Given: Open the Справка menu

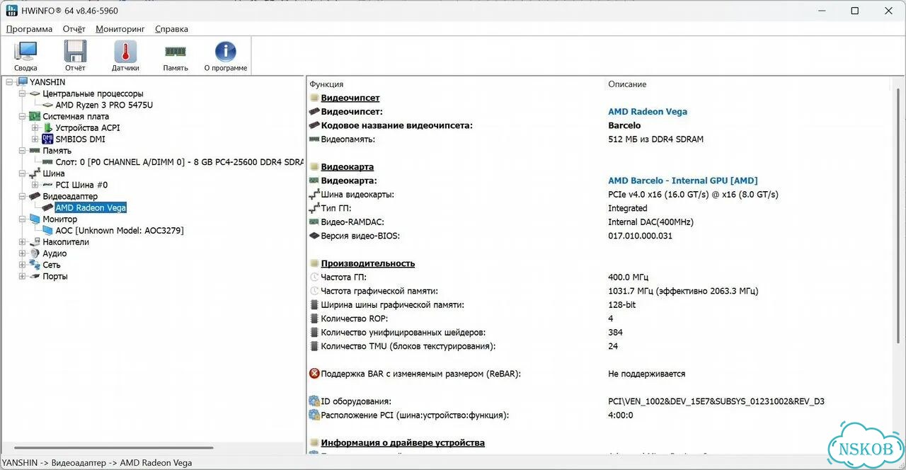Looking at the screenshot, I should click(x=171, y=29).
